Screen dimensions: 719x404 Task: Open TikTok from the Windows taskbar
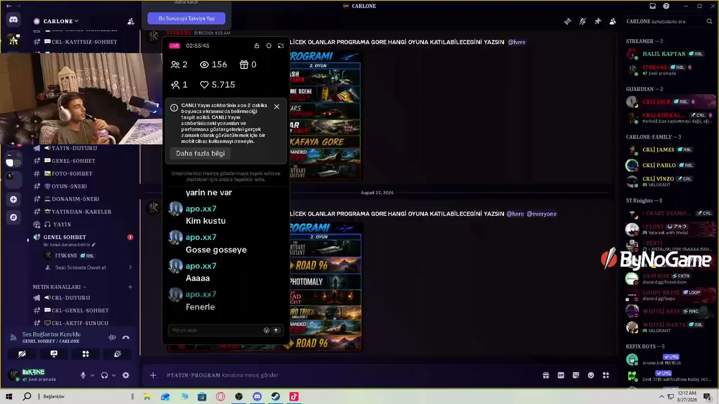294,397
